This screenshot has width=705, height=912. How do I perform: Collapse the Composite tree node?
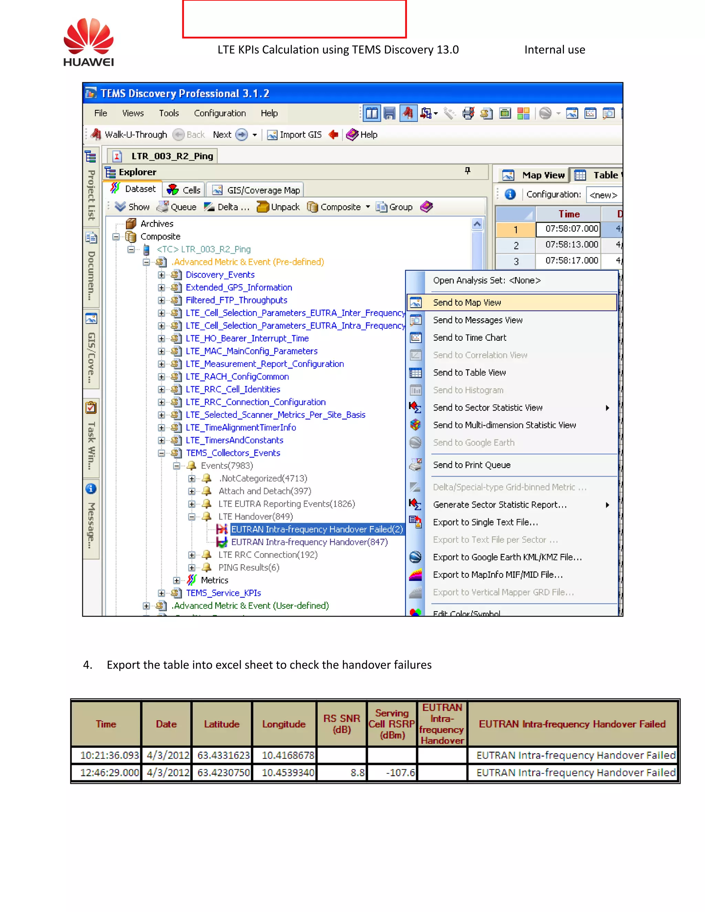click(116, 237)
